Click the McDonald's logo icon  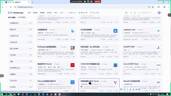click(x=72, y=65)
